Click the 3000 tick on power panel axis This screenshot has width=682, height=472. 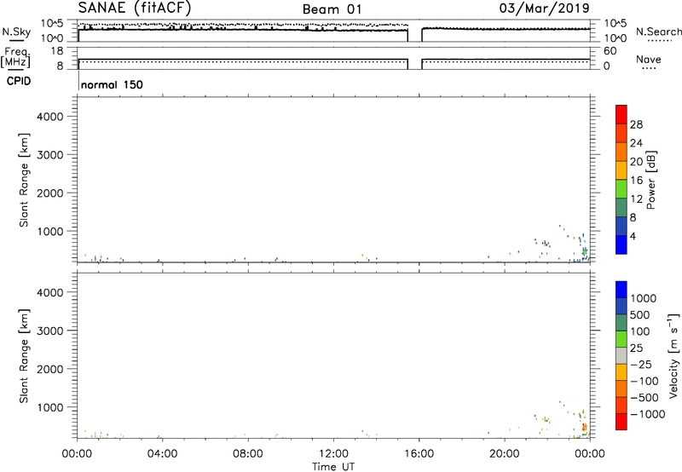pyautogui.click(x=50, y=155)
